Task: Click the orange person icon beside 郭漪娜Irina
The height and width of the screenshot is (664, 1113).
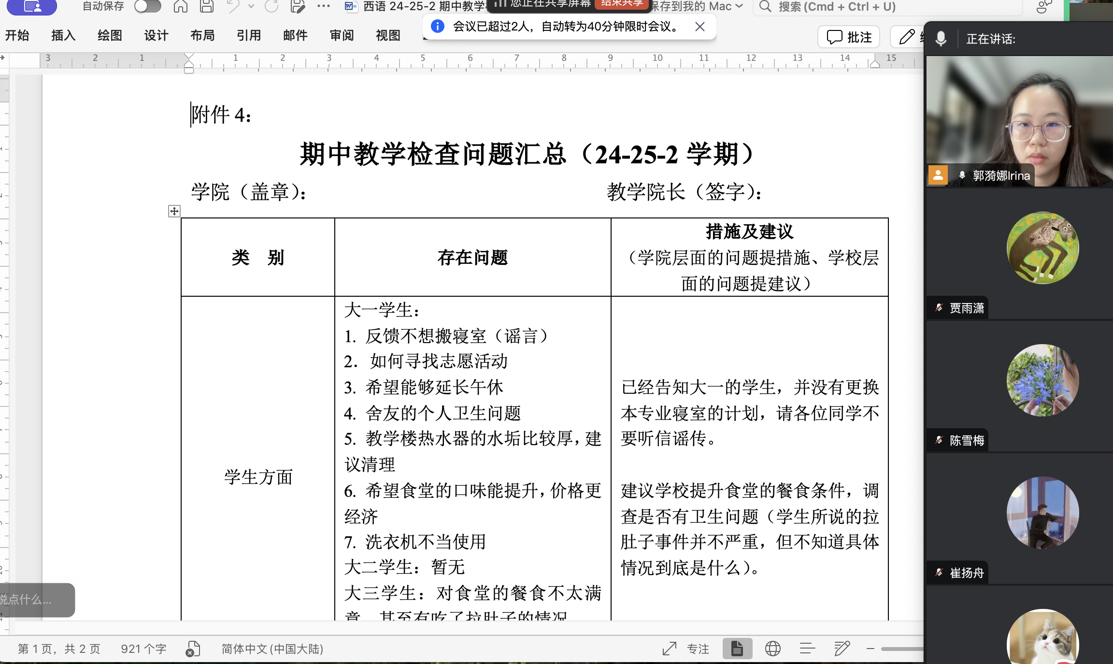Action: point(938,175)
